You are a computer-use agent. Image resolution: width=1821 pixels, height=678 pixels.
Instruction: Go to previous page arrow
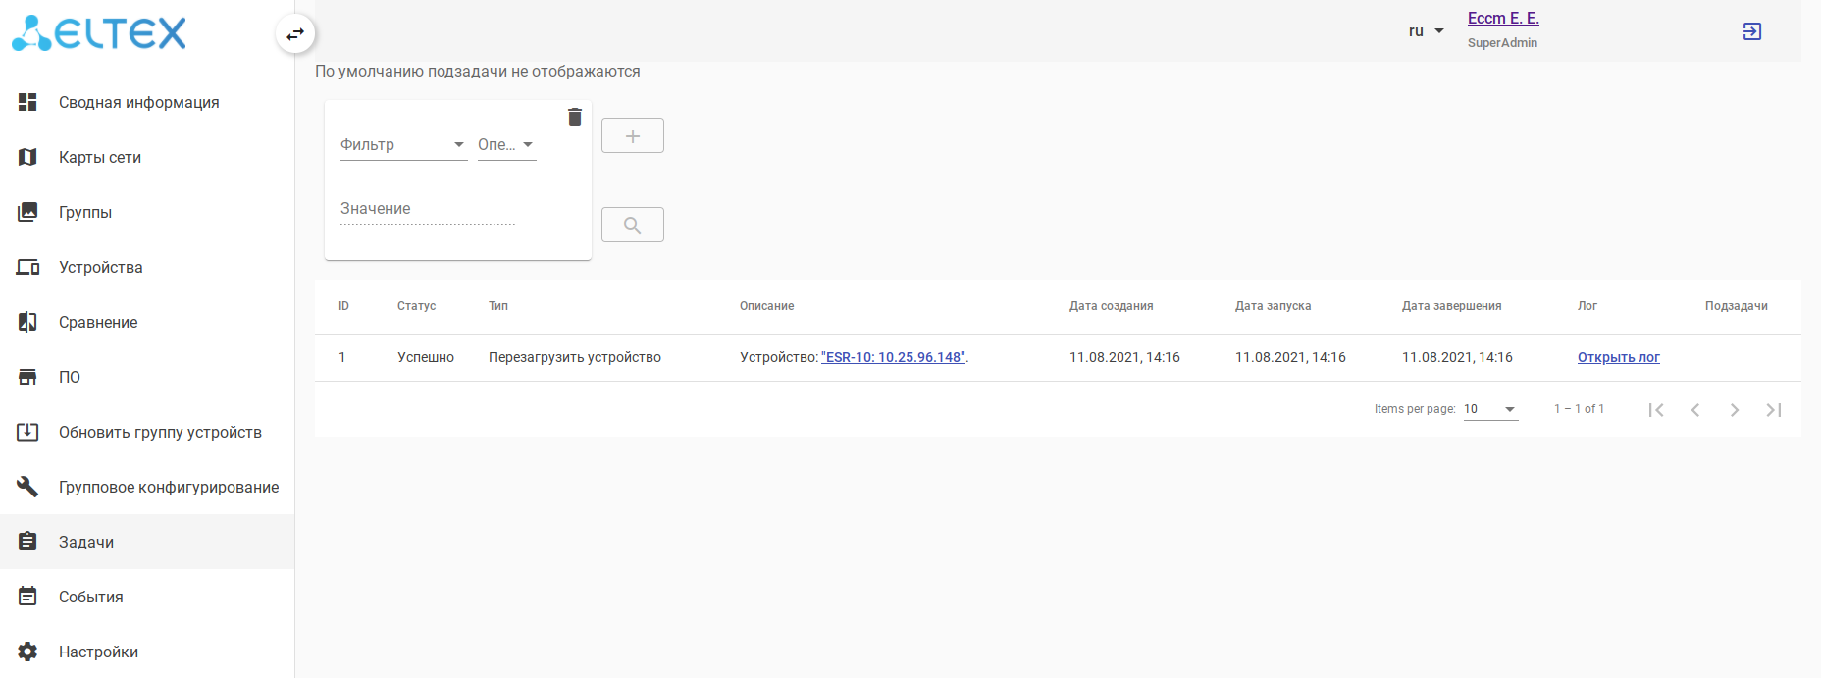tap(1694, 410)
